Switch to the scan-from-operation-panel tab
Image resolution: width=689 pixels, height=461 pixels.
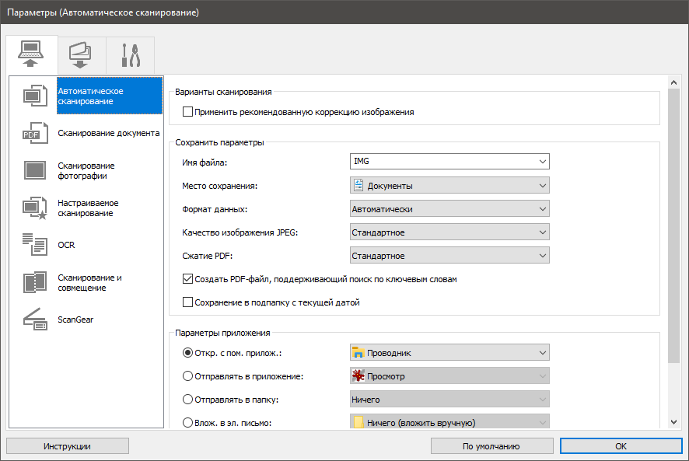pos(82,55)
